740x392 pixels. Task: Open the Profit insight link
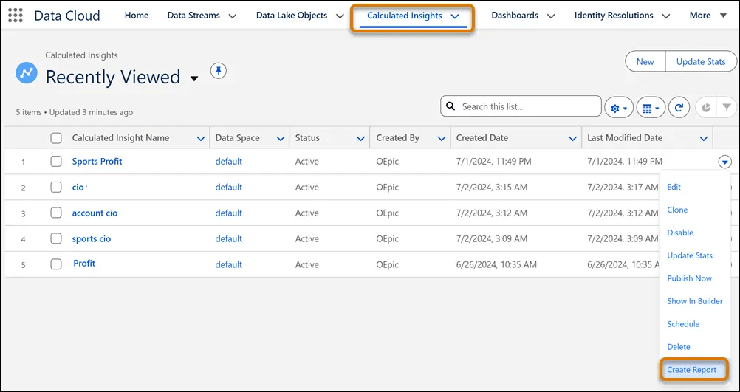84,264
